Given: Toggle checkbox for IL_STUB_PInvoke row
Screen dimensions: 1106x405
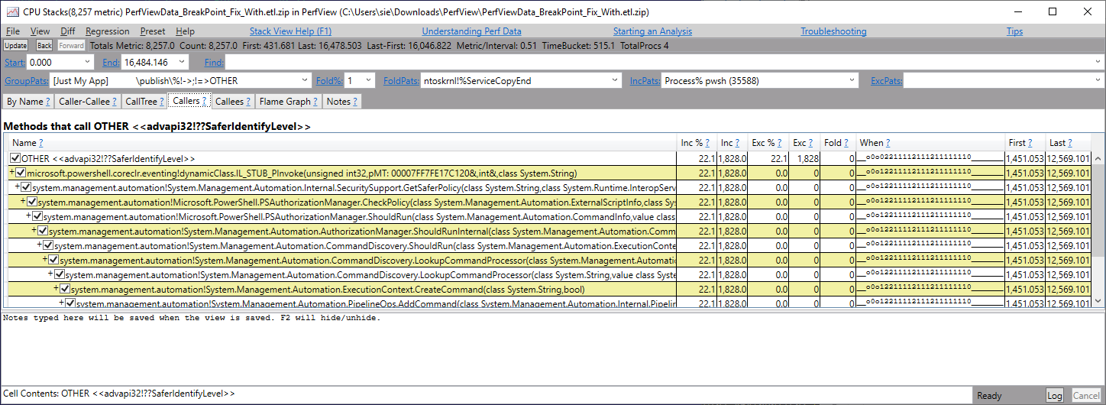Looking at the screenshot, I should tap(21, 173).
